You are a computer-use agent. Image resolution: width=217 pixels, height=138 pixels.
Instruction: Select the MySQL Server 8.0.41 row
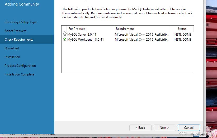point(128,34)
